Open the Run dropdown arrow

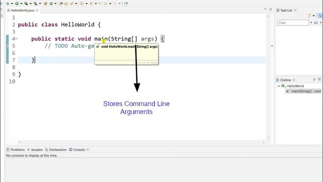[21, 4]
